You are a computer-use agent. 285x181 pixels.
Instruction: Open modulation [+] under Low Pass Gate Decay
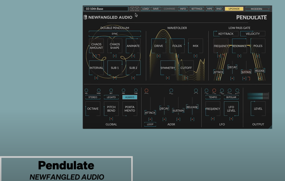[x=232, y=78]
